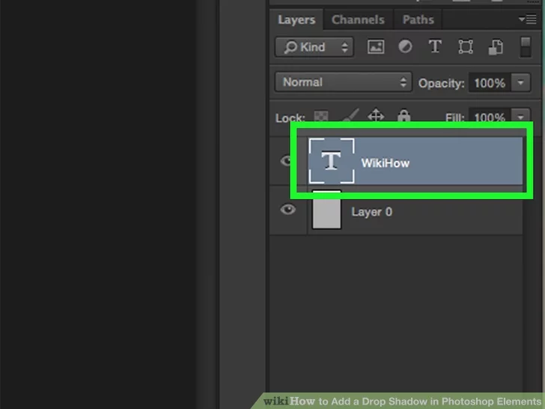Click the Layer 0 name
This screenshot has width=545, height=409.
(x=371, y=212)
